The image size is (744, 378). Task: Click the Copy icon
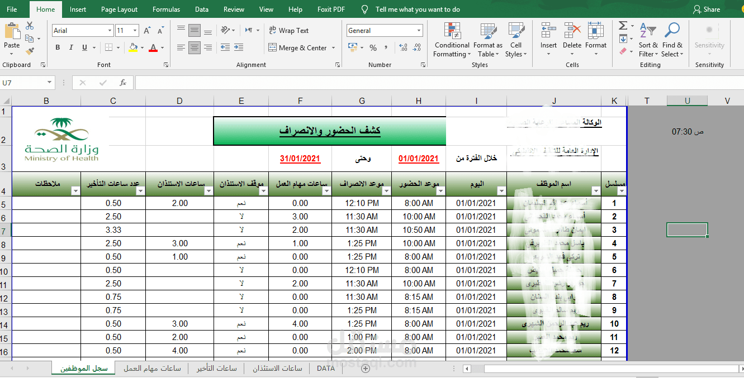point(29,39)
